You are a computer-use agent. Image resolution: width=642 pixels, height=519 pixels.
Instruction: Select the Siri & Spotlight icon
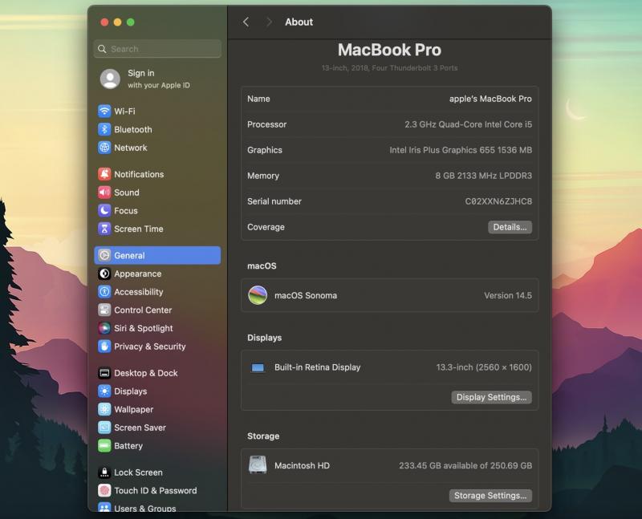point(104,328)
